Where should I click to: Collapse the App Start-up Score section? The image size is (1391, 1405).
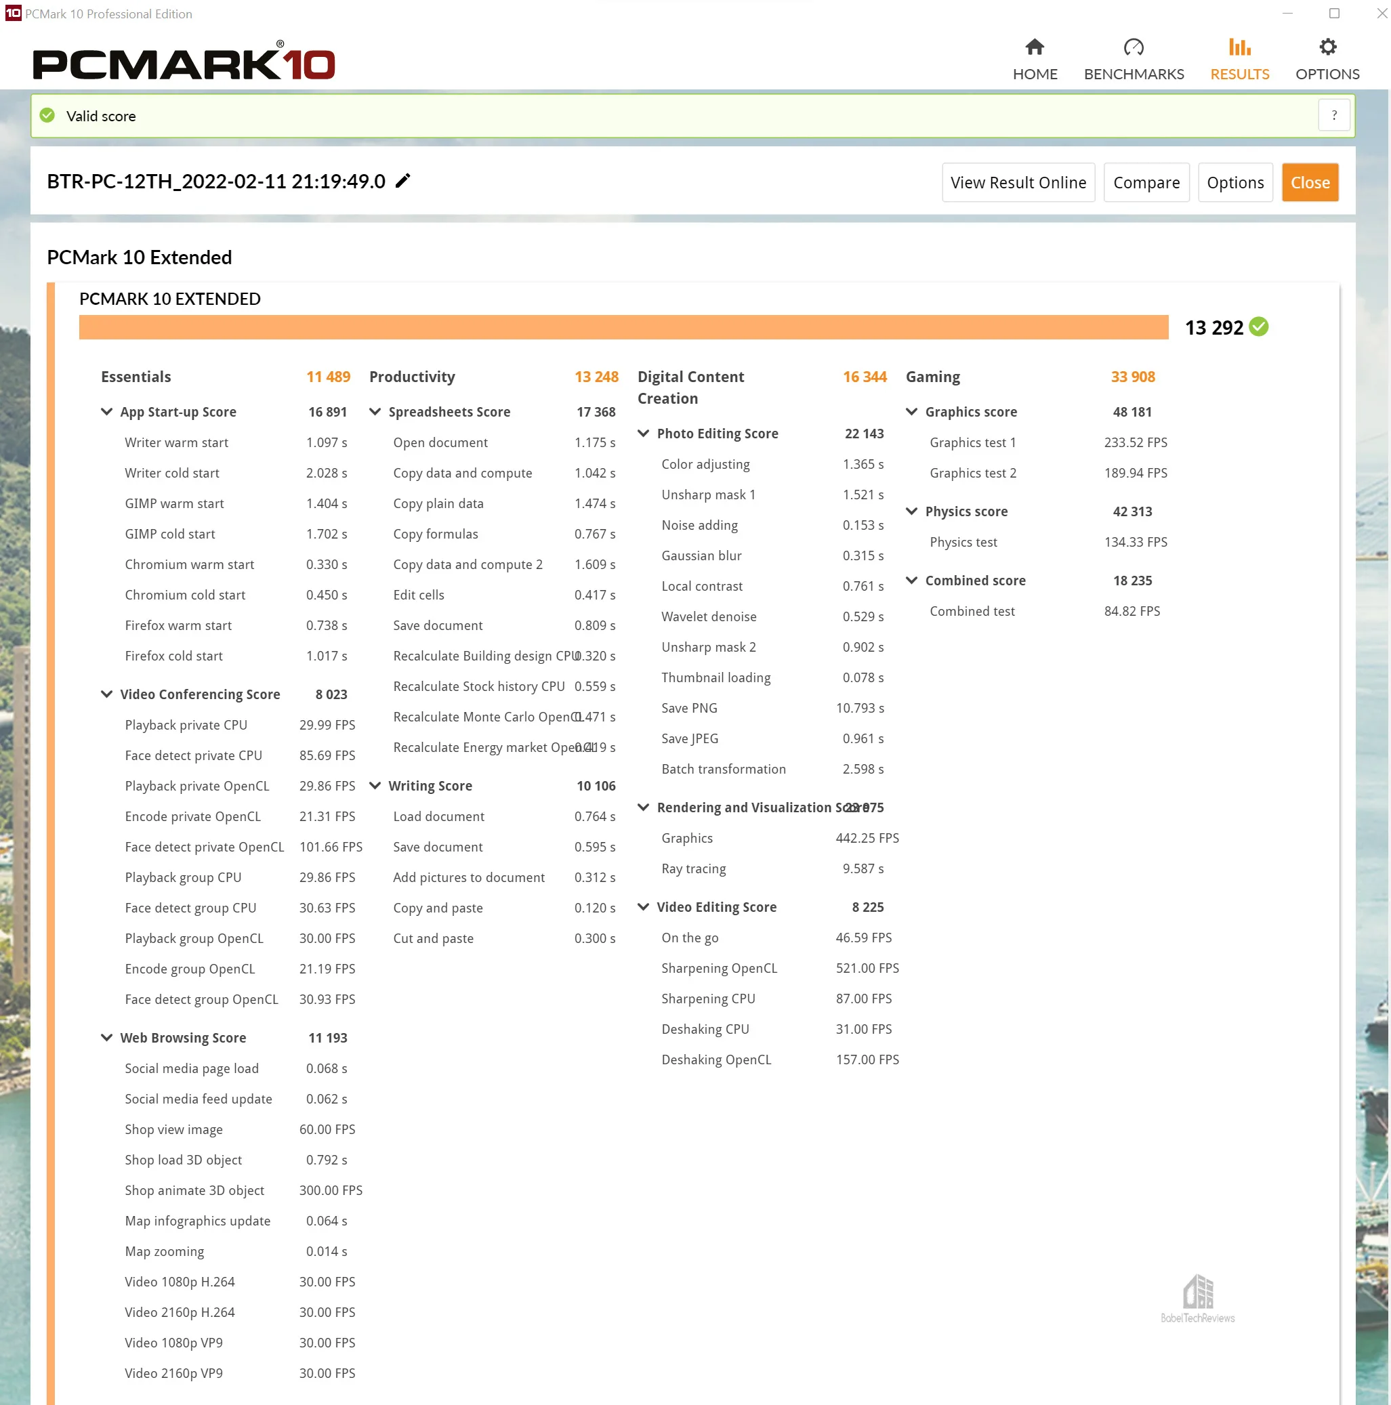pos(106,413)
